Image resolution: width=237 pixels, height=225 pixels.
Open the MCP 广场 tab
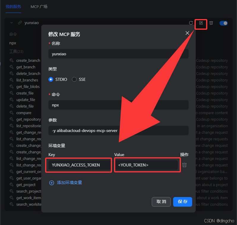click(x=39, y=7)
